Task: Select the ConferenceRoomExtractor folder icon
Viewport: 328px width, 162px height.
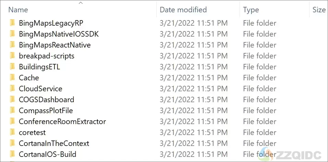Action: coord(13,122)
